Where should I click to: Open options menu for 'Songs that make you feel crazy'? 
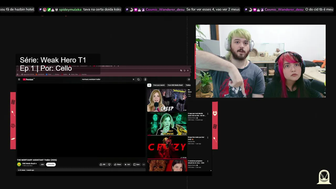[x=208, y=137]
